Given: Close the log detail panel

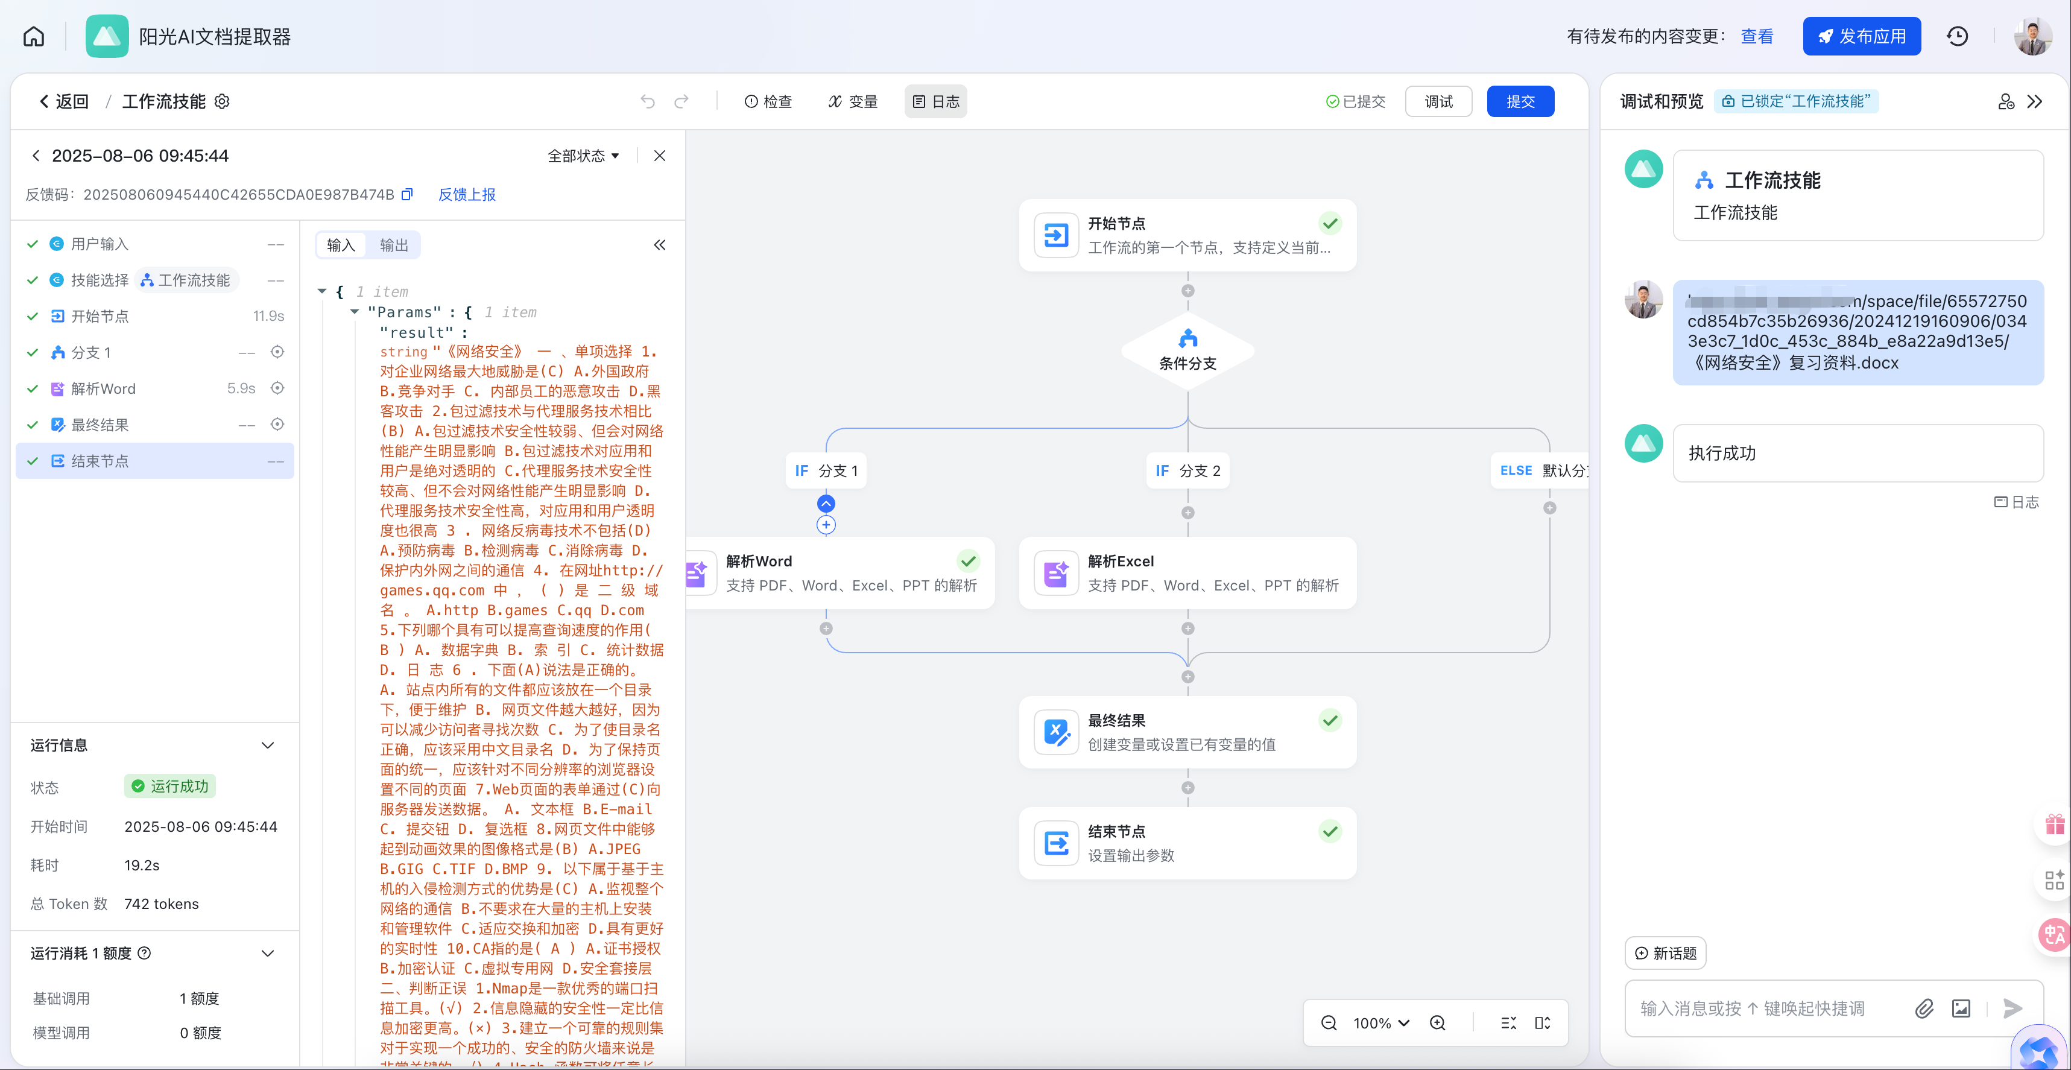Looking at the screenshot, I should coord(659,155).
